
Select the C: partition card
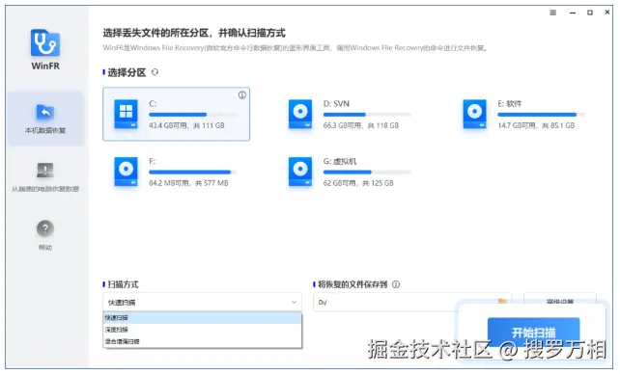(x=176, y=114)
